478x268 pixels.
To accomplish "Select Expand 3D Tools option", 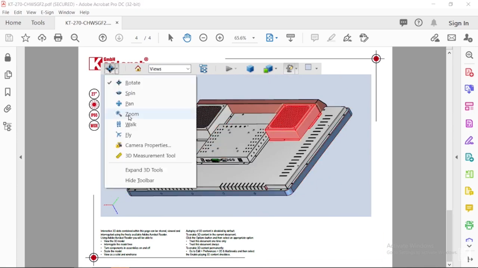I will point(143,170).
